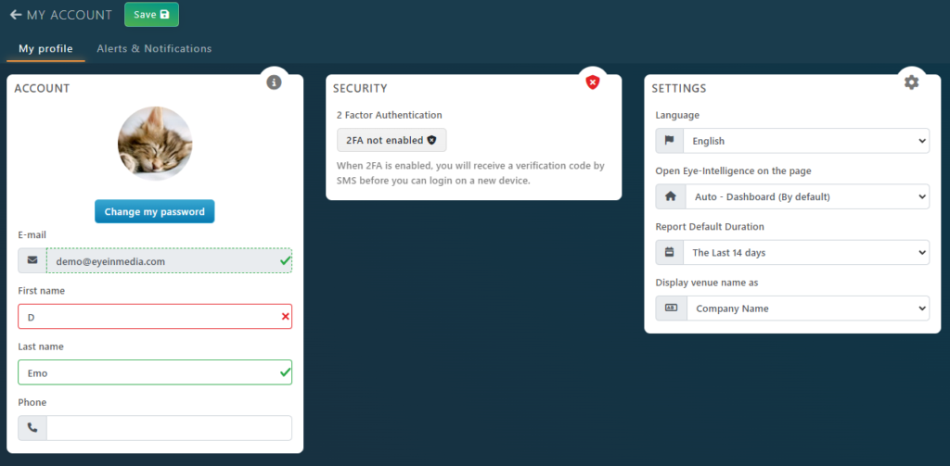Click the home icon beside Dashboard dropdown
Image resolution: width=950 pixels, height=466 pixels.
(671, 196)
